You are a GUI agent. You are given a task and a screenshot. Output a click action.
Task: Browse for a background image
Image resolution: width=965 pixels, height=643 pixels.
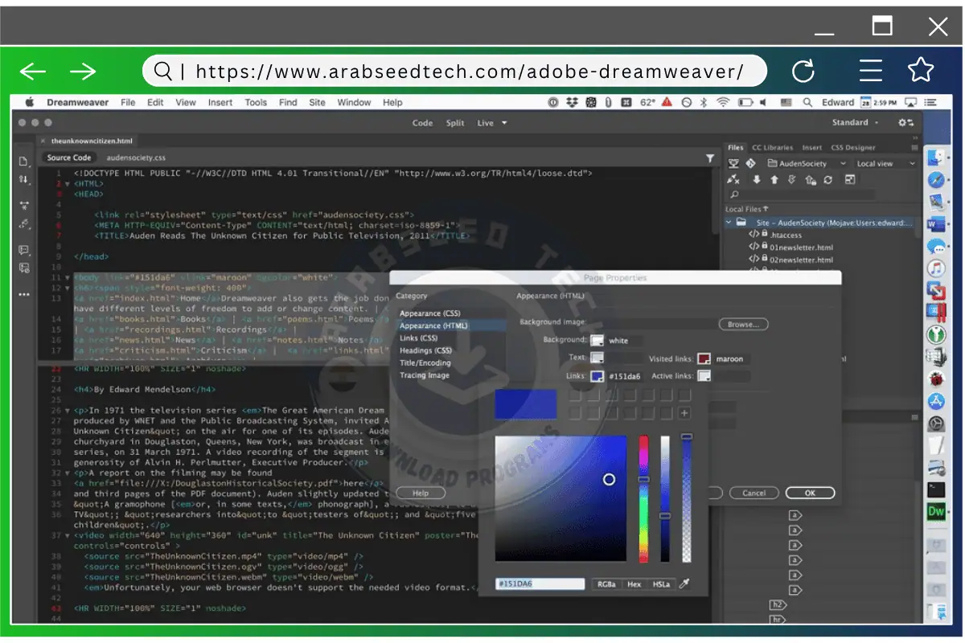click(x=744, y=324)
